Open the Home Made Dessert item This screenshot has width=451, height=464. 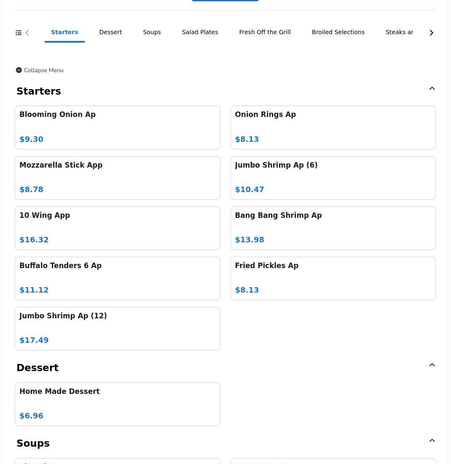pyautogui.click(x=117, y=404)
